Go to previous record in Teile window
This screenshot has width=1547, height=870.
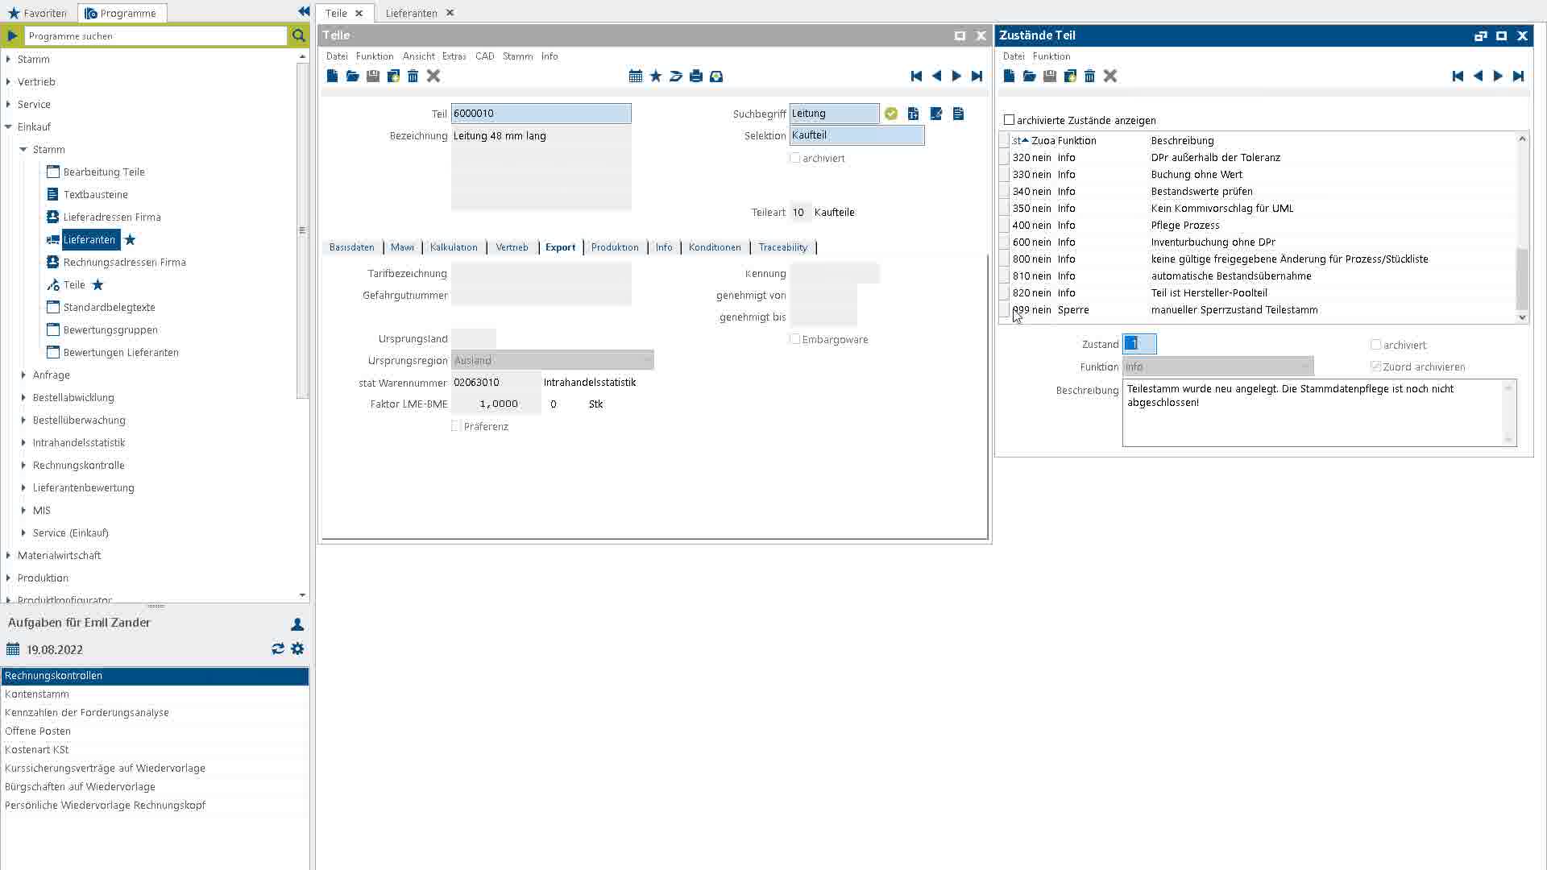936,76
